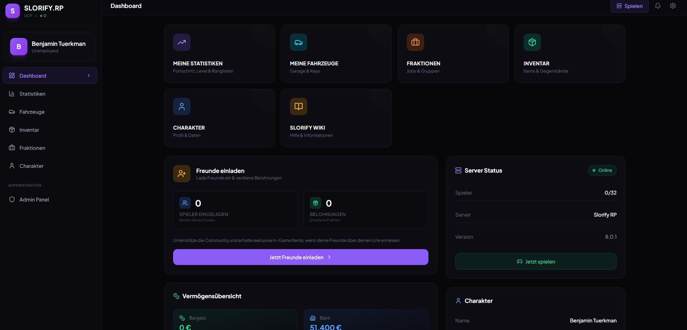Click the Freunde einladen user-plus icon
The height and width of the screenshot is (330, 687).
pyautogui.click(x=182, y=174)
